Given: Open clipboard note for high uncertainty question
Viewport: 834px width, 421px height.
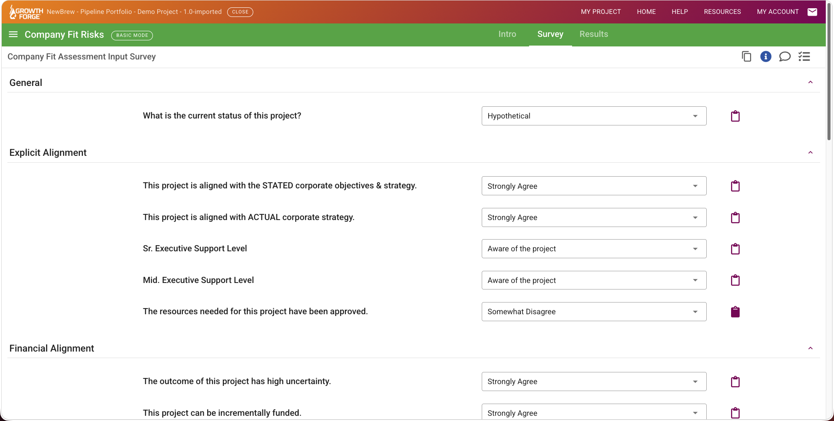Looking at the screenshot, I should 735,382.
